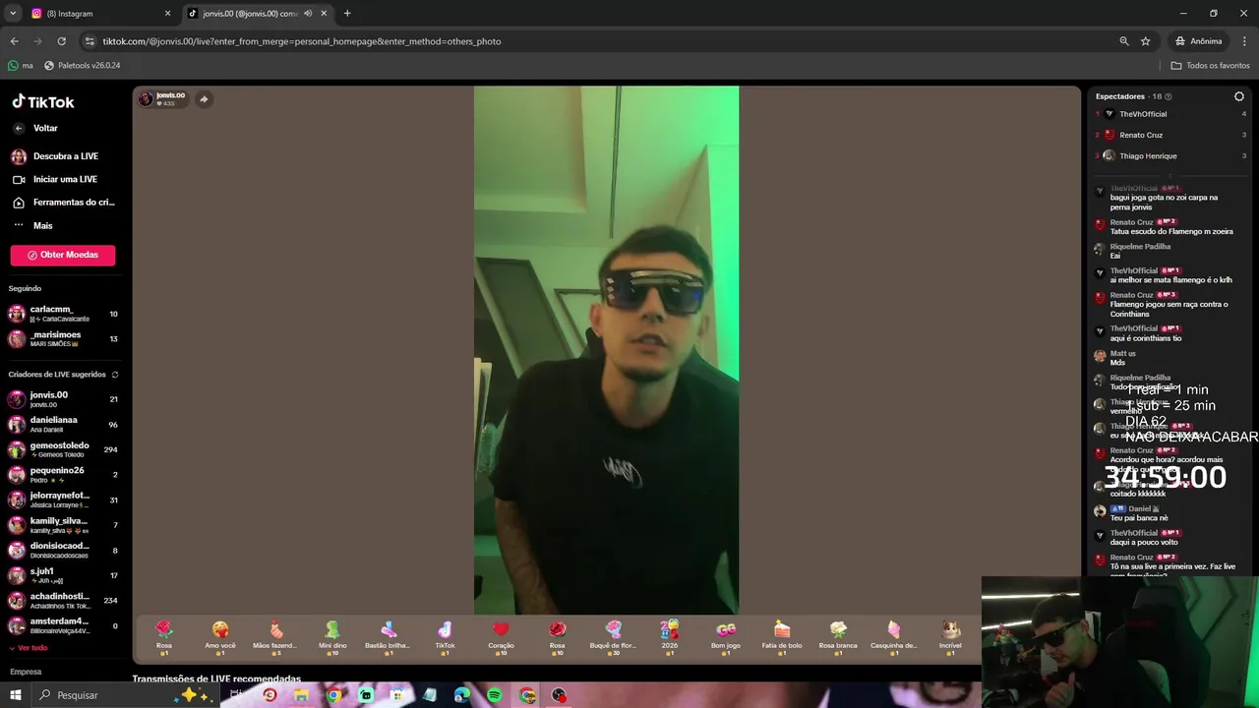Send the TikTok gift

tap(445, 637)
